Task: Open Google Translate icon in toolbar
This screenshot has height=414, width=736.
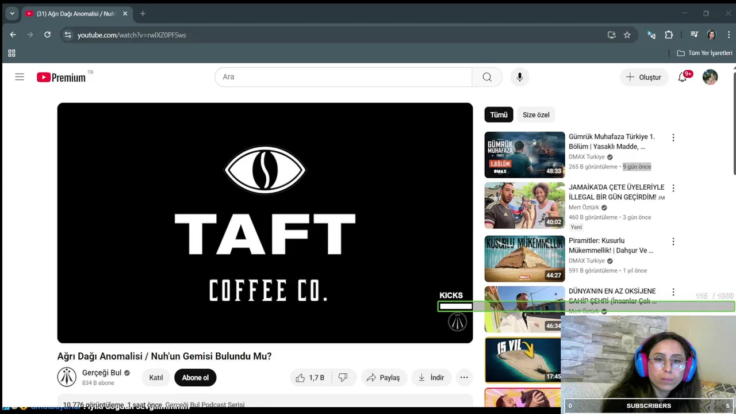Action: pos(651,35)
